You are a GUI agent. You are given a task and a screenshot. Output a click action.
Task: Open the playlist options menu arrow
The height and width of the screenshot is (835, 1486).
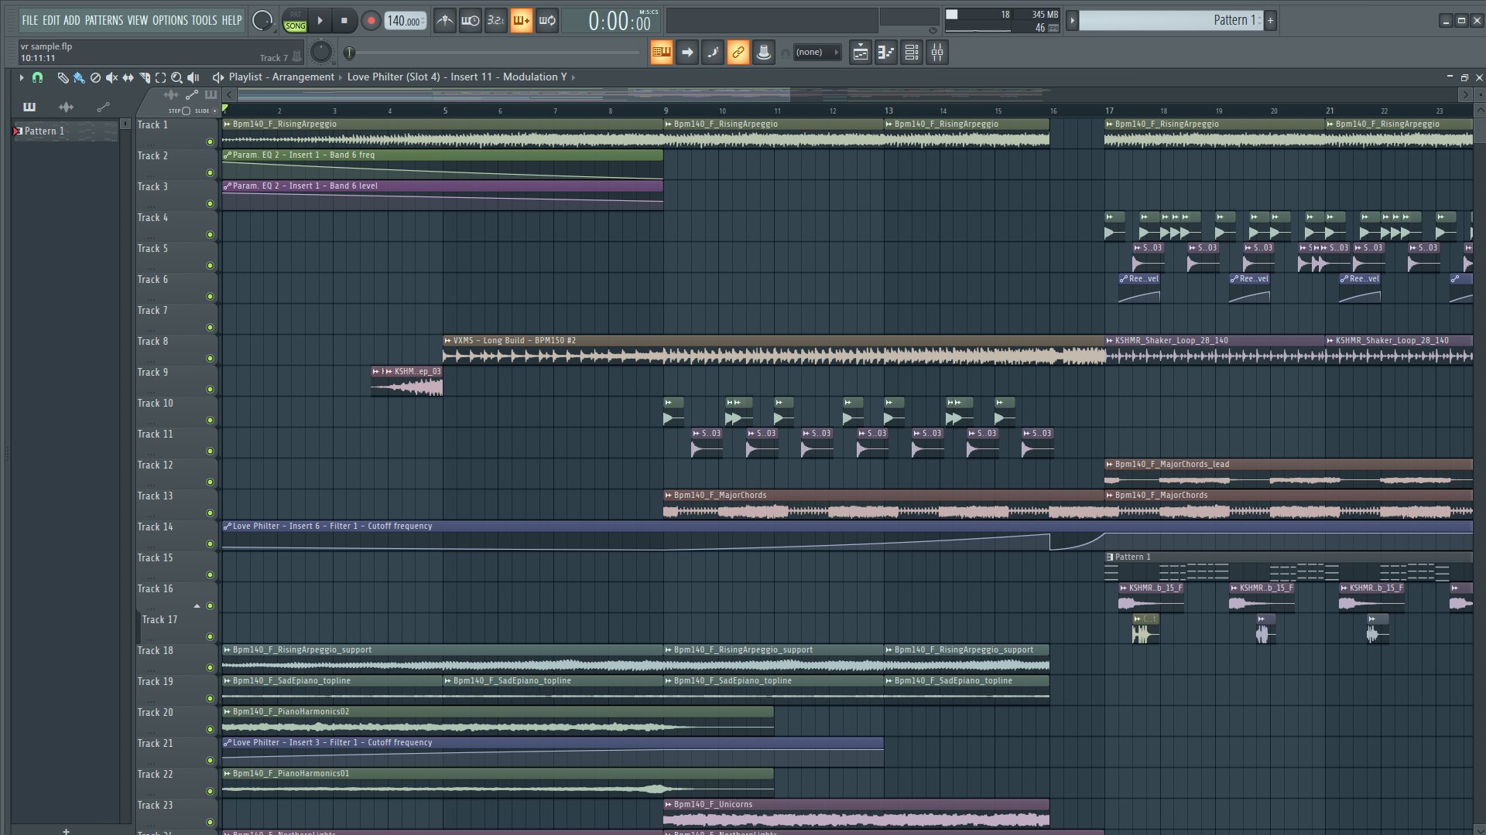[21, 77]
